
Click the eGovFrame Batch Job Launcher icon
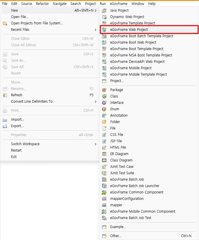click(104, 186)
